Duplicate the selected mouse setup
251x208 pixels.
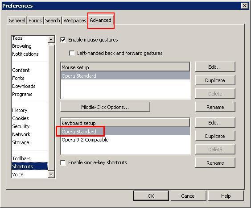(215, 80)
